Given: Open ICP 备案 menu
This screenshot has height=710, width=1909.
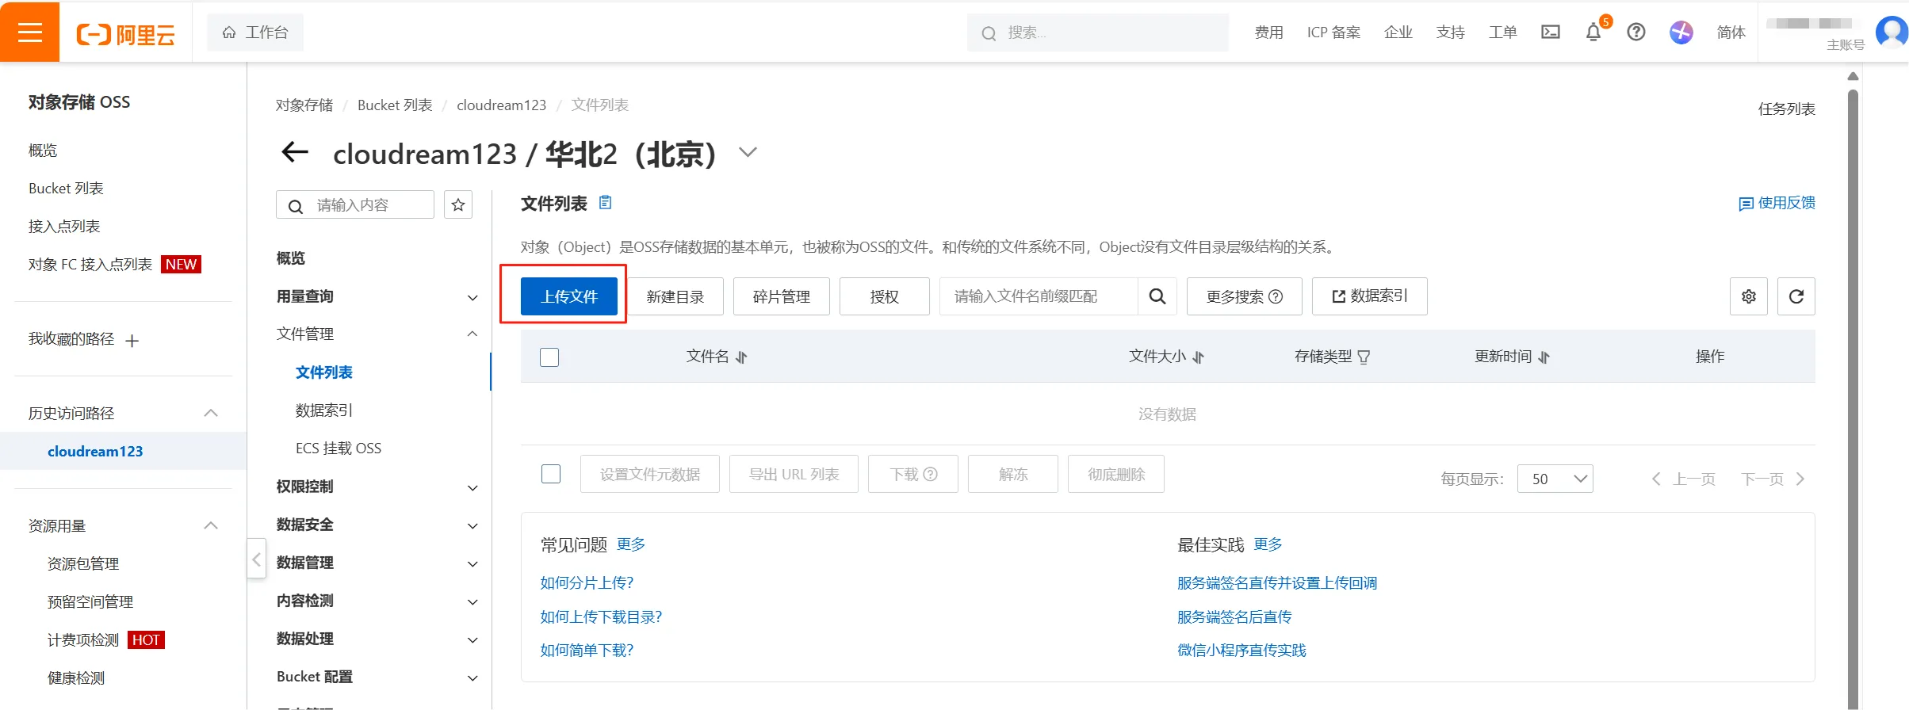Looking at the screenshot, I should pos(1333,32).
